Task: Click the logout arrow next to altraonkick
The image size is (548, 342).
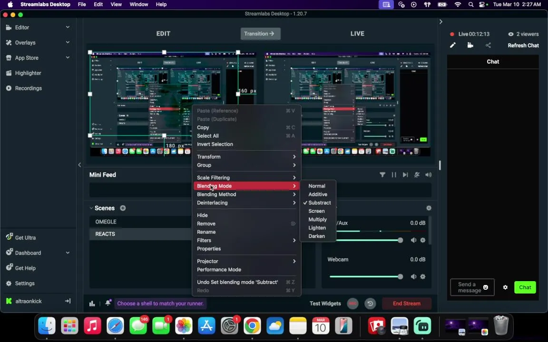Action: pyautogui.click(x=68, y=301)
